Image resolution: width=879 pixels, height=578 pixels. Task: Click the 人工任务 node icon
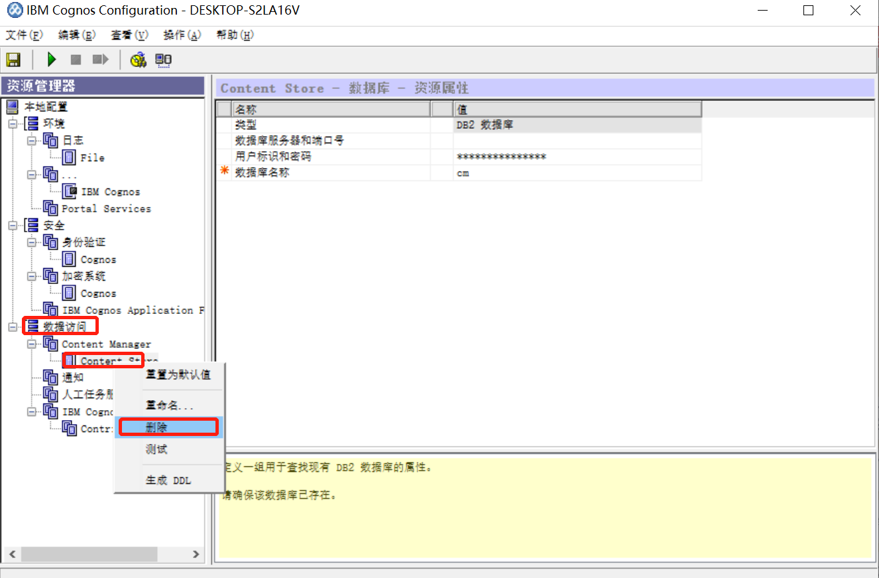pos(50,395)
